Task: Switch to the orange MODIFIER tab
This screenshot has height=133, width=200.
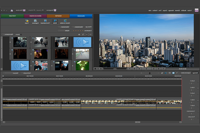Action: [x=58, y=16]
